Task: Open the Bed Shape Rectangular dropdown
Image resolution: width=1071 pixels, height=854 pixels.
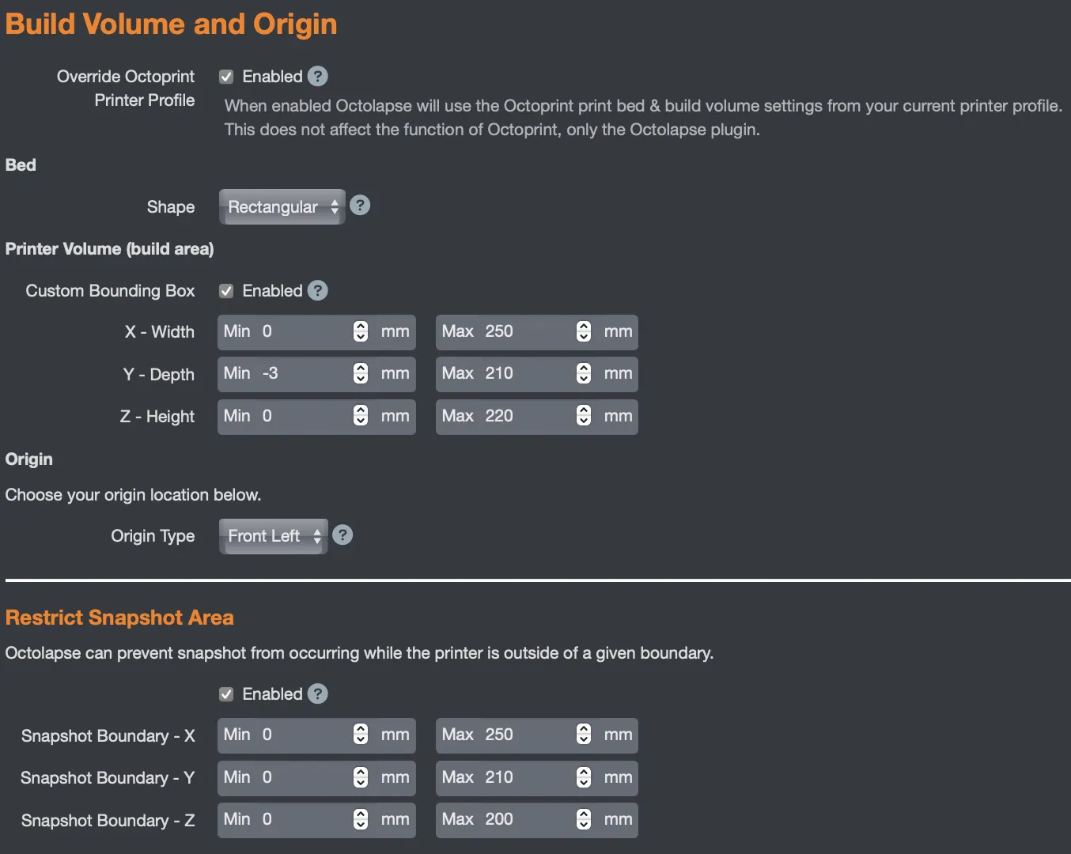Action: pos(282,207)
